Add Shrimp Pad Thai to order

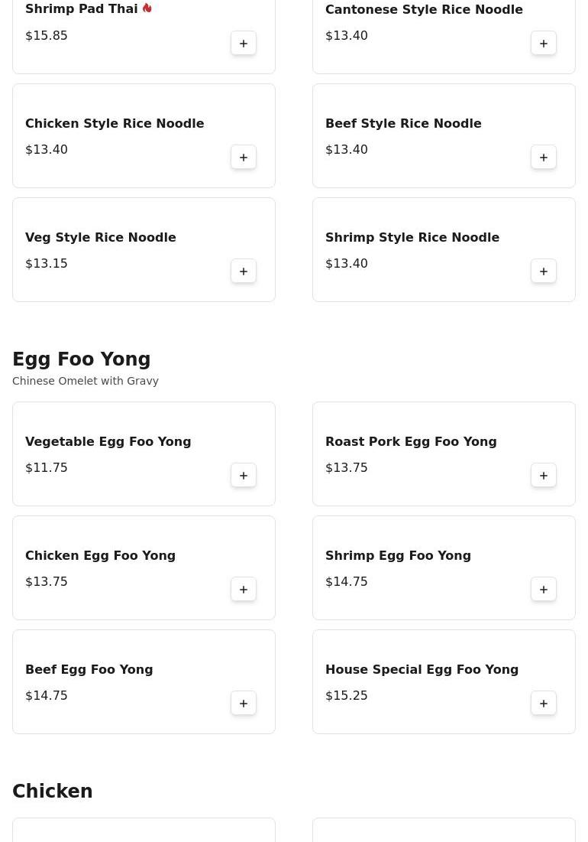point(244,44)
